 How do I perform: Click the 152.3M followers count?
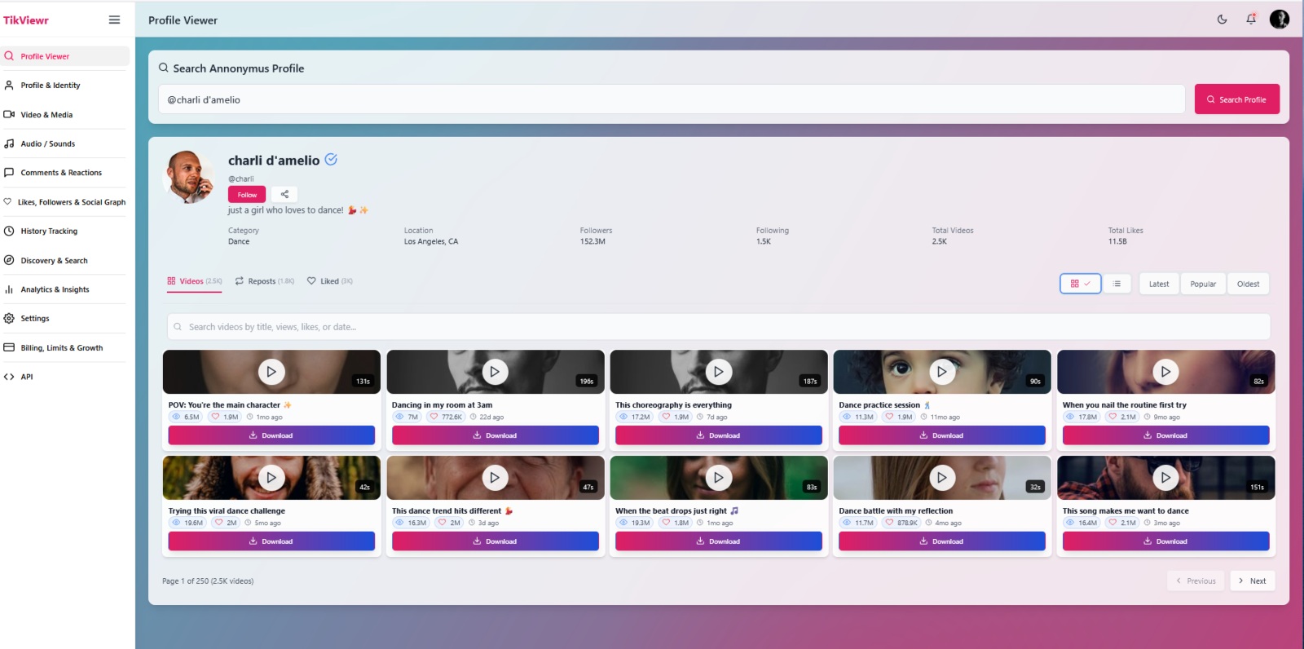(x=593, y=242)
